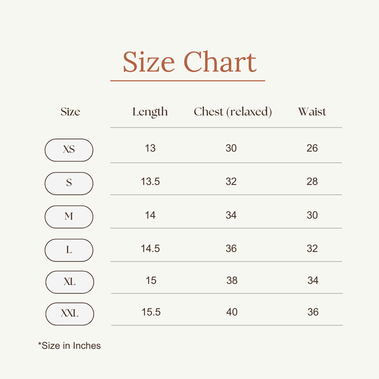Click the XS size pill
The height and width of the screenshot is (379, 379).
[x=69, y=150]
